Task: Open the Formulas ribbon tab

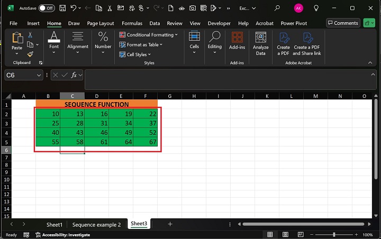Action: tap(132, 23)
